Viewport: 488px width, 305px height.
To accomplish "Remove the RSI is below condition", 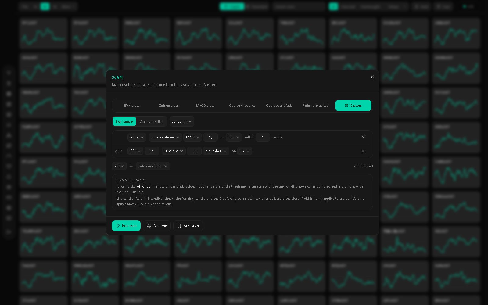I will 363,151.
